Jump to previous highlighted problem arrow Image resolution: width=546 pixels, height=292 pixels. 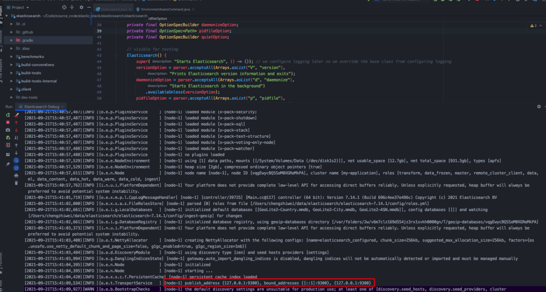(x=540, y=26)
